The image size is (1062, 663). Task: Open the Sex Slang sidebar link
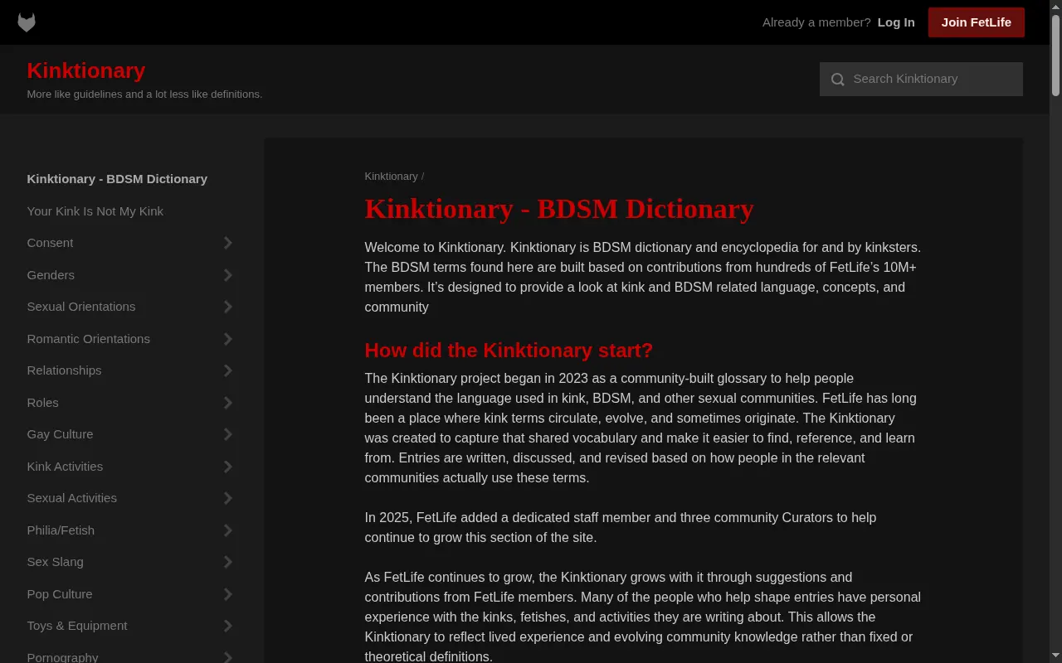click(x=55, y=562)
